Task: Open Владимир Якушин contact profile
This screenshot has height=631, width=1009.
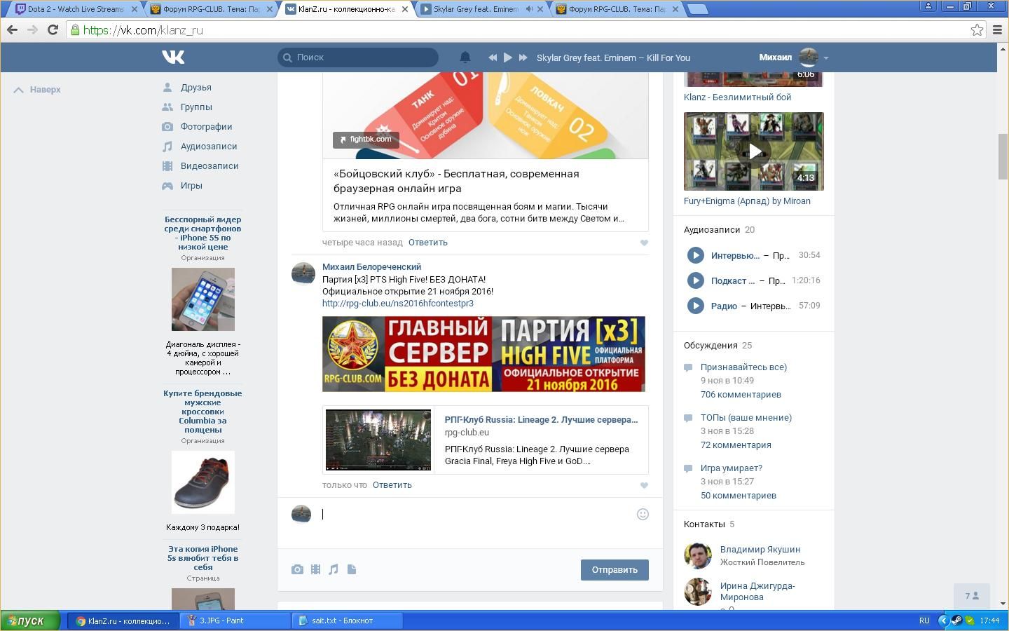Action: tap(760, 550)
